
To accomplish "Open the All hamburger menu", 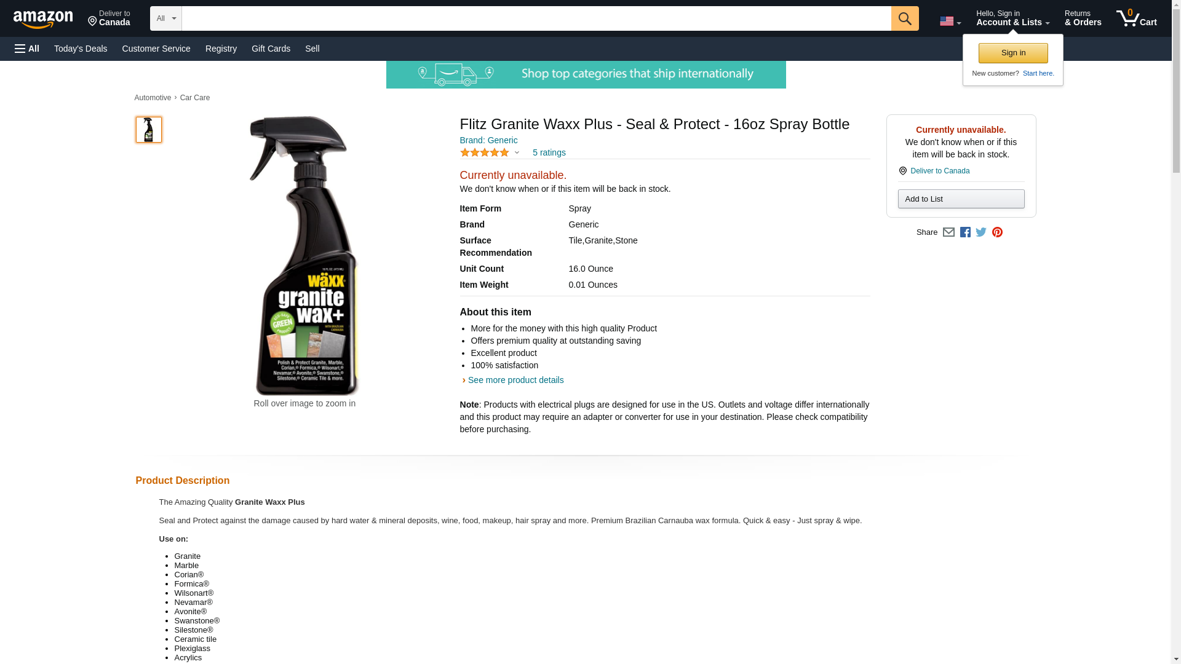I will pos(27,49).
